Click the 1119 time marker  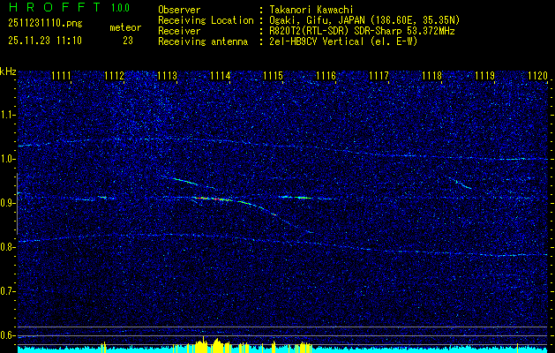[x=484, y=75]
